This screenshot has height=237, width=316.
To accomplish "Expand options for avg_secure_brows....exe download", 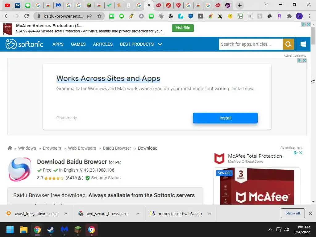I will 138,214.
